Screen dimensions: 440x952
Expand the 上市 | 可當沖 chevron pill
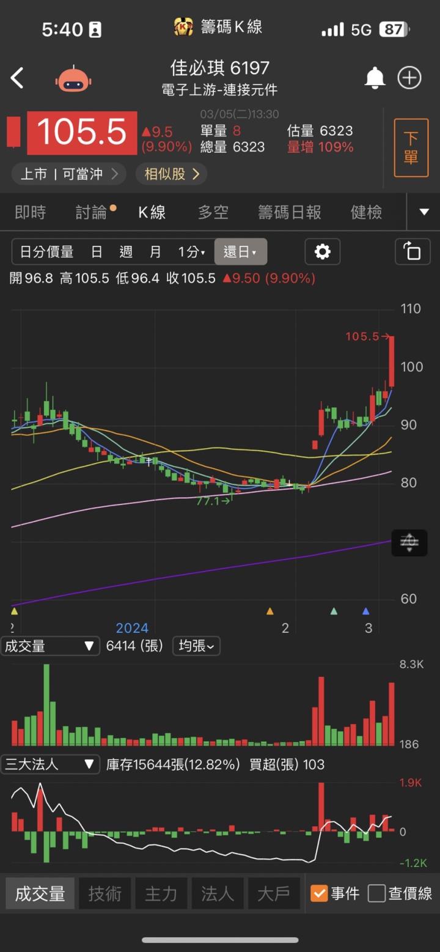69,174
